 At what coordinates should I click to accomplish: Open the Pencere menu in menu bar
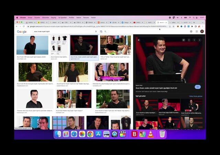point(85,17)
